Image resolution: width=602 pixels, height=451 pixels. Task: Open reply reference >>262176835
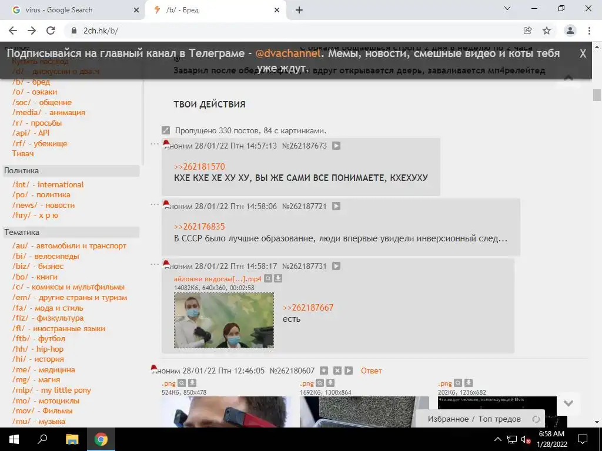pyautogui.click(x=199, y=227)
